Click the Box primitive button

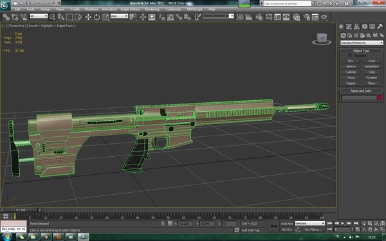(x=351, y=61)
